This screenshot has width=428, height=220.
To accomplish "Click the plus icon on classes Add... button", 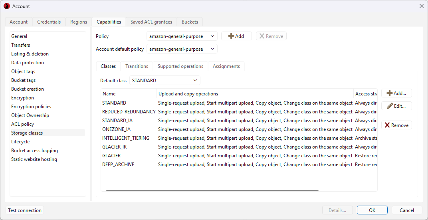I will [x=390, y=93].
